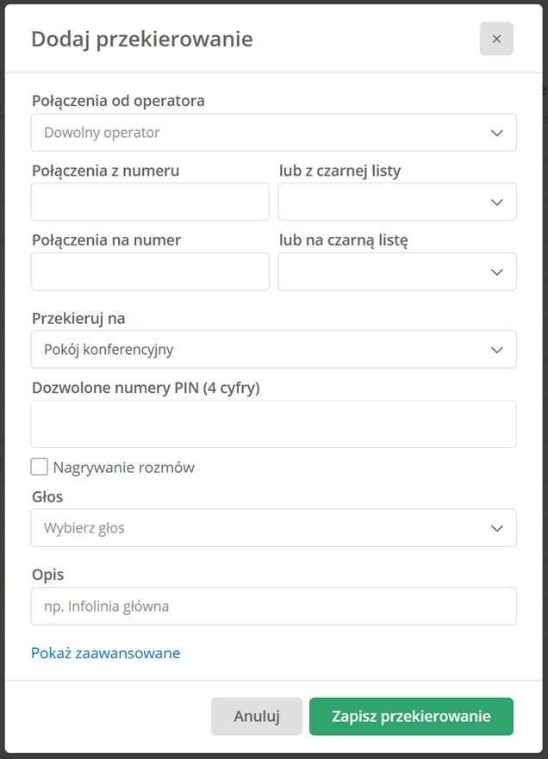Click the Anuluj button
Screen dimensions: 548x759
pyautogui.click(x=257, y=717)
